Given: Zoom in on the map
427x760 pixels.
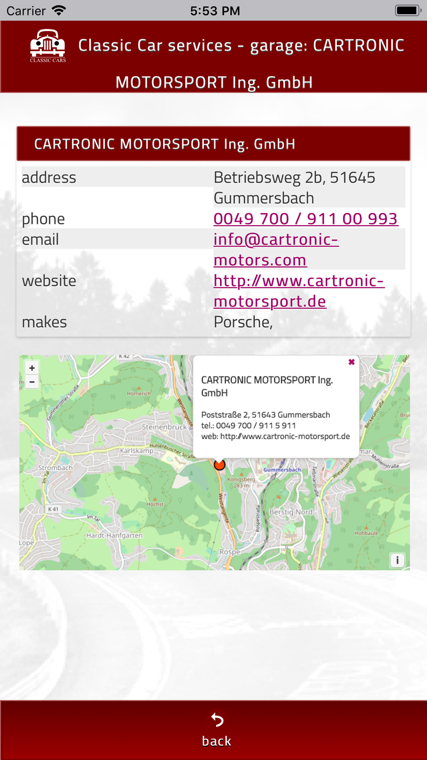Looking at the screenshot, I should pyautogui.click(x=32, y=368).
